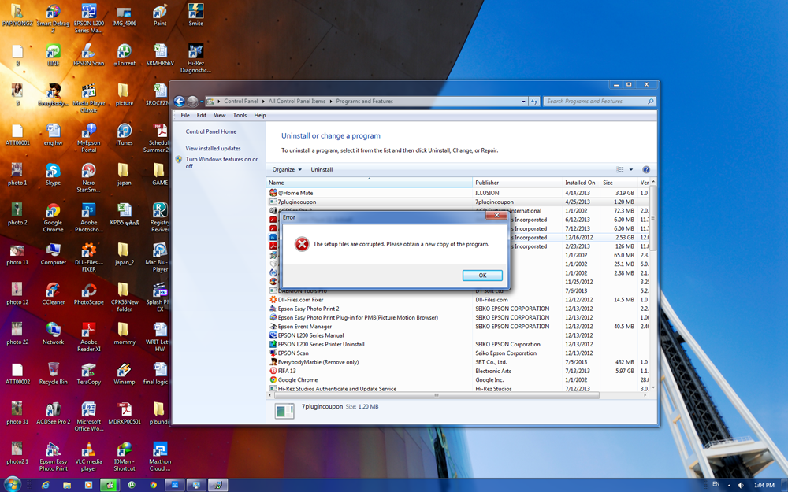The width and height of the screenshot is (788, 492).
Task: Click All Control Panel Items breadcrumb
Action: (x=297, y=102)
